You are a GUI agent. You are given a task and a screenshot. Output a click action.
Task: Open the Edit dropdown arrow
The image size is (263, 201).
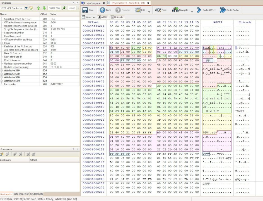149,12
